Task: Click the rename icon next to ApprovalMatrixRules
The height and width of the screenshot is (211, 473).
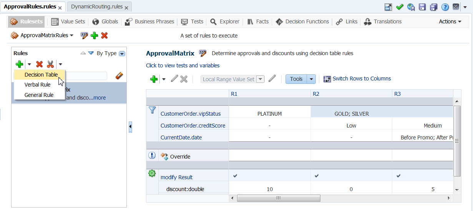Action: (x=84, y=36)
